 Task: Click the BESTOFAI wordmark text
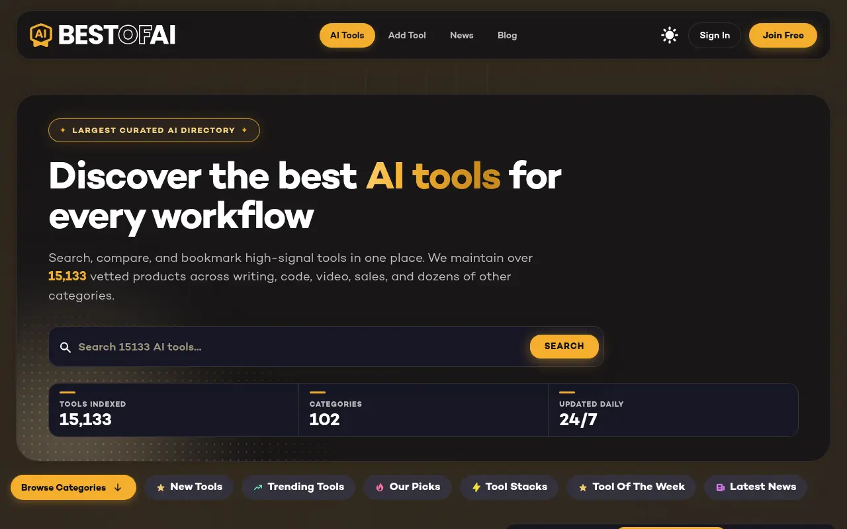117,35
